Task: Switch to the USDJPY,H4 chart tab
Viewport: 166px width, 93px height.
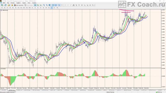Action: pos(20,90)
